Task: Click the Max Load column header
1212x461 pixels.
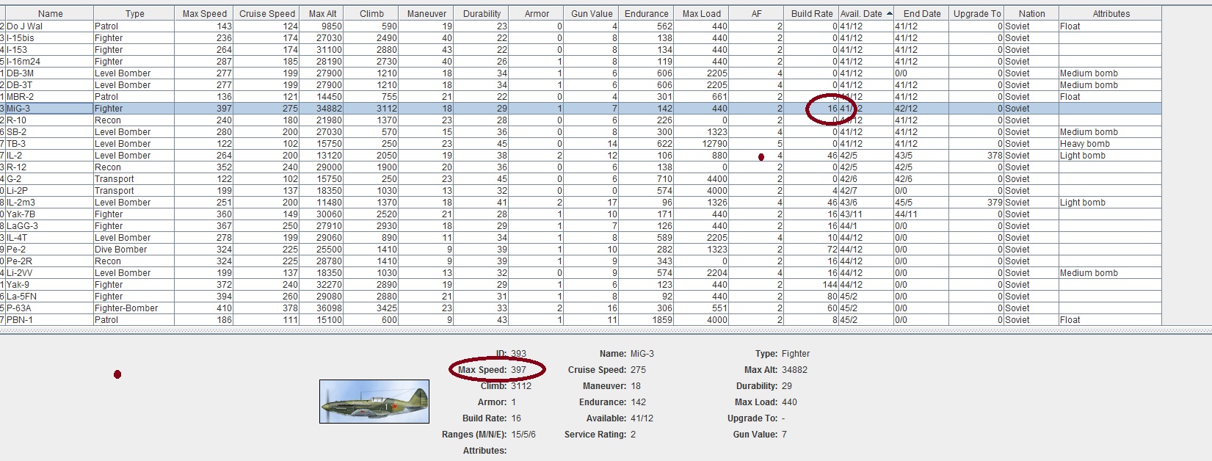Action: (x=702, y=13)
